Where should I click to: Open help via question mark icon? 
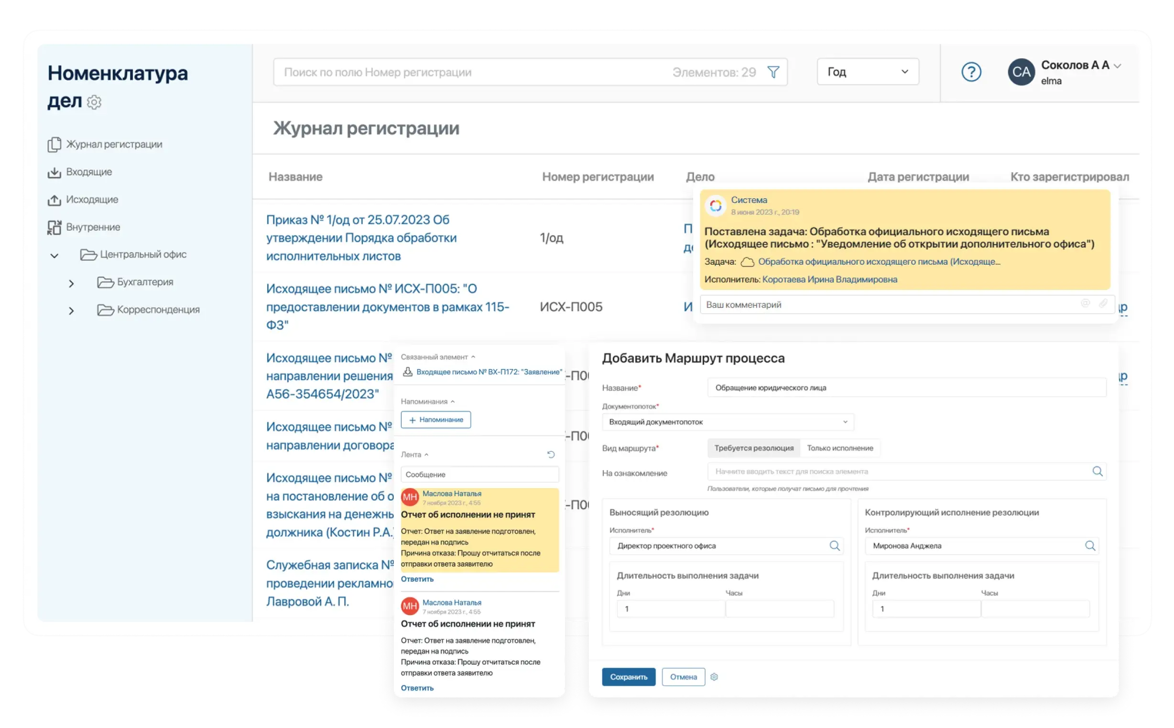tap(971, 72)
